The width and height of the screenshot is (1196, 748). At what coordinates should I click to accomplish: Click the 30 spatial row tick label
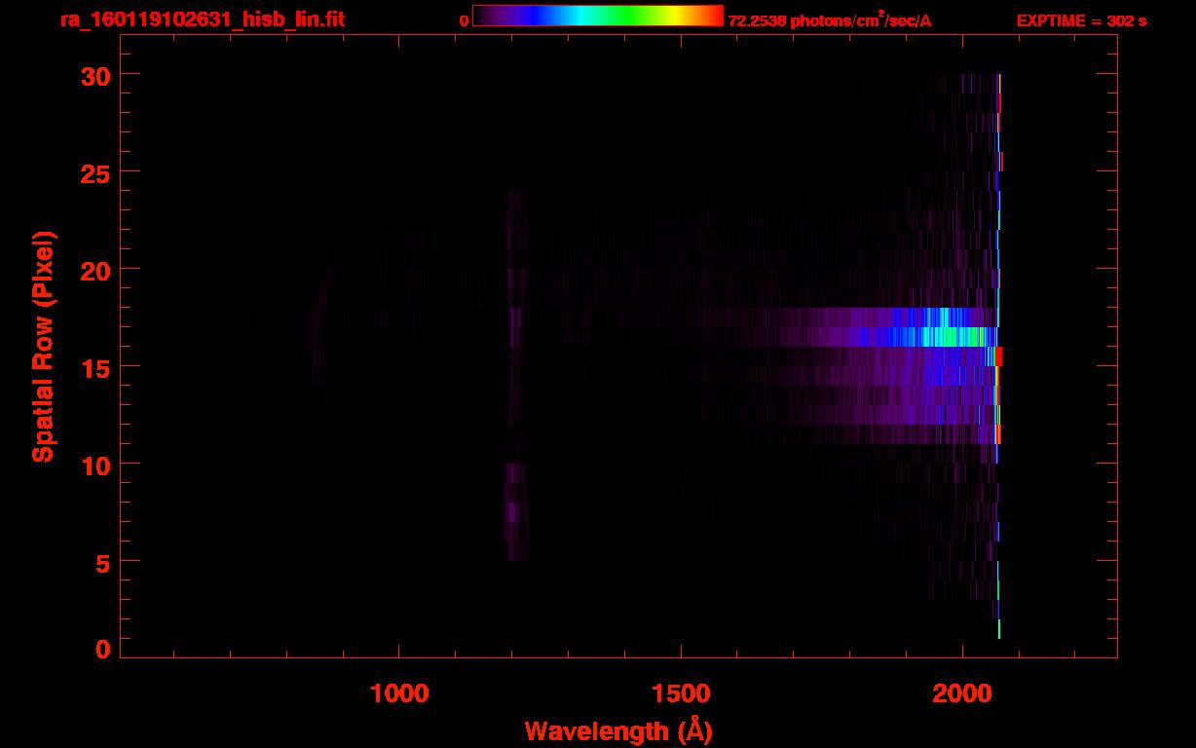97,75
